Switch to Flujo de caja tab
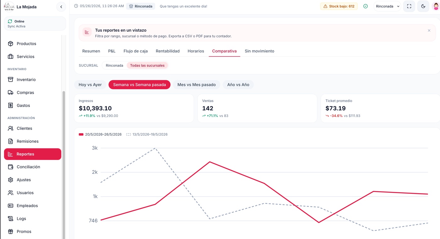The width and height of the screenshot is (440, 239). coord(135,51)
